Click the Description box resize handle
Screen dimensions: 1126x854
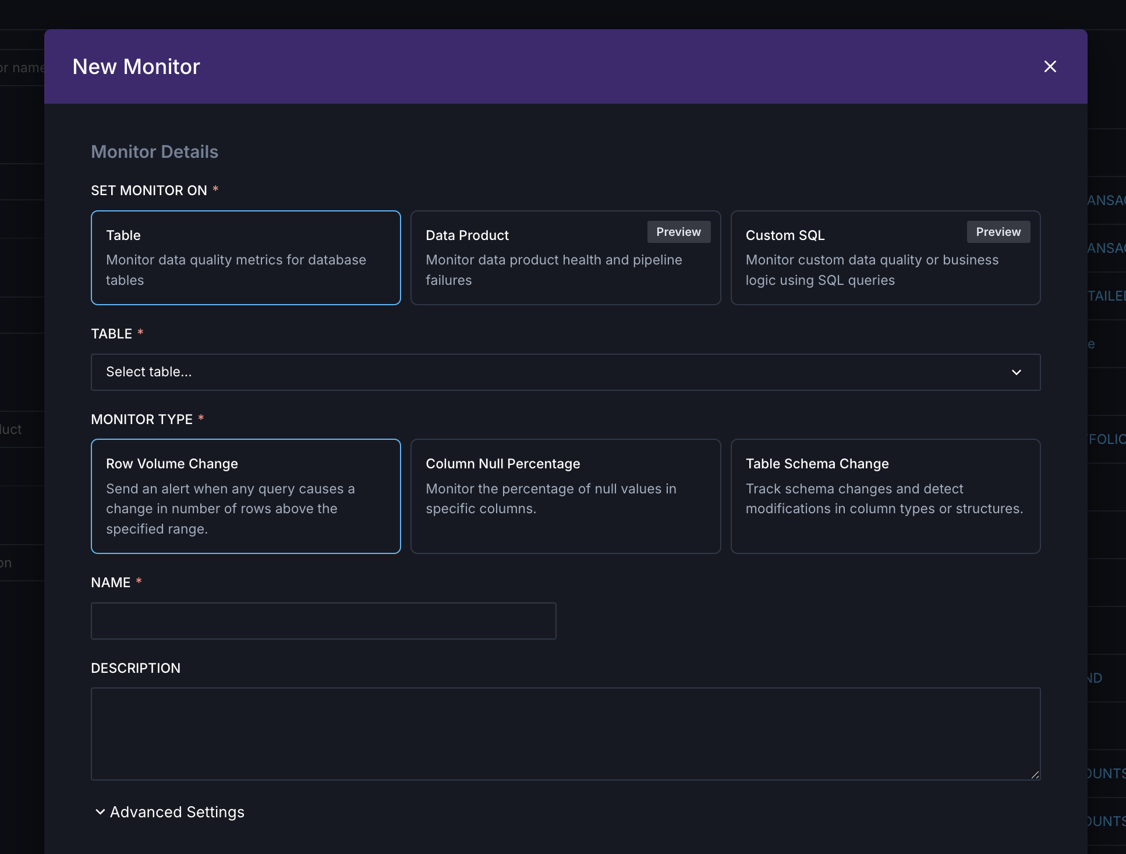click(x=1035, y=775)
